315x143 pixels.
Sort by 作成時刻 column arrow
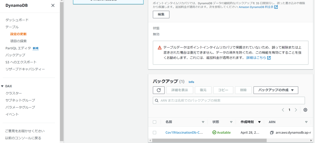[x=259, y=122]
